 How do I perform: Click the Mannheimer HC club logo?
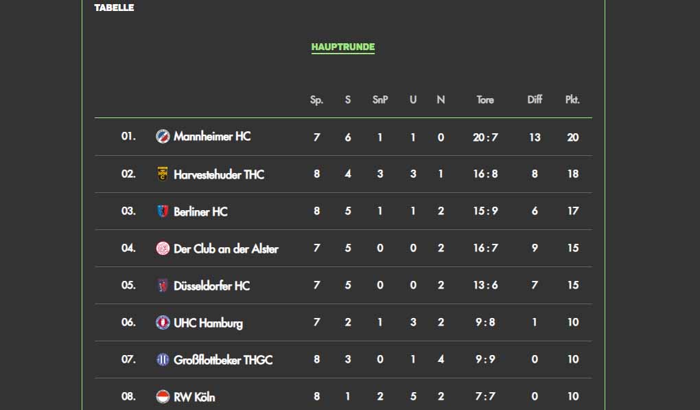163,136
